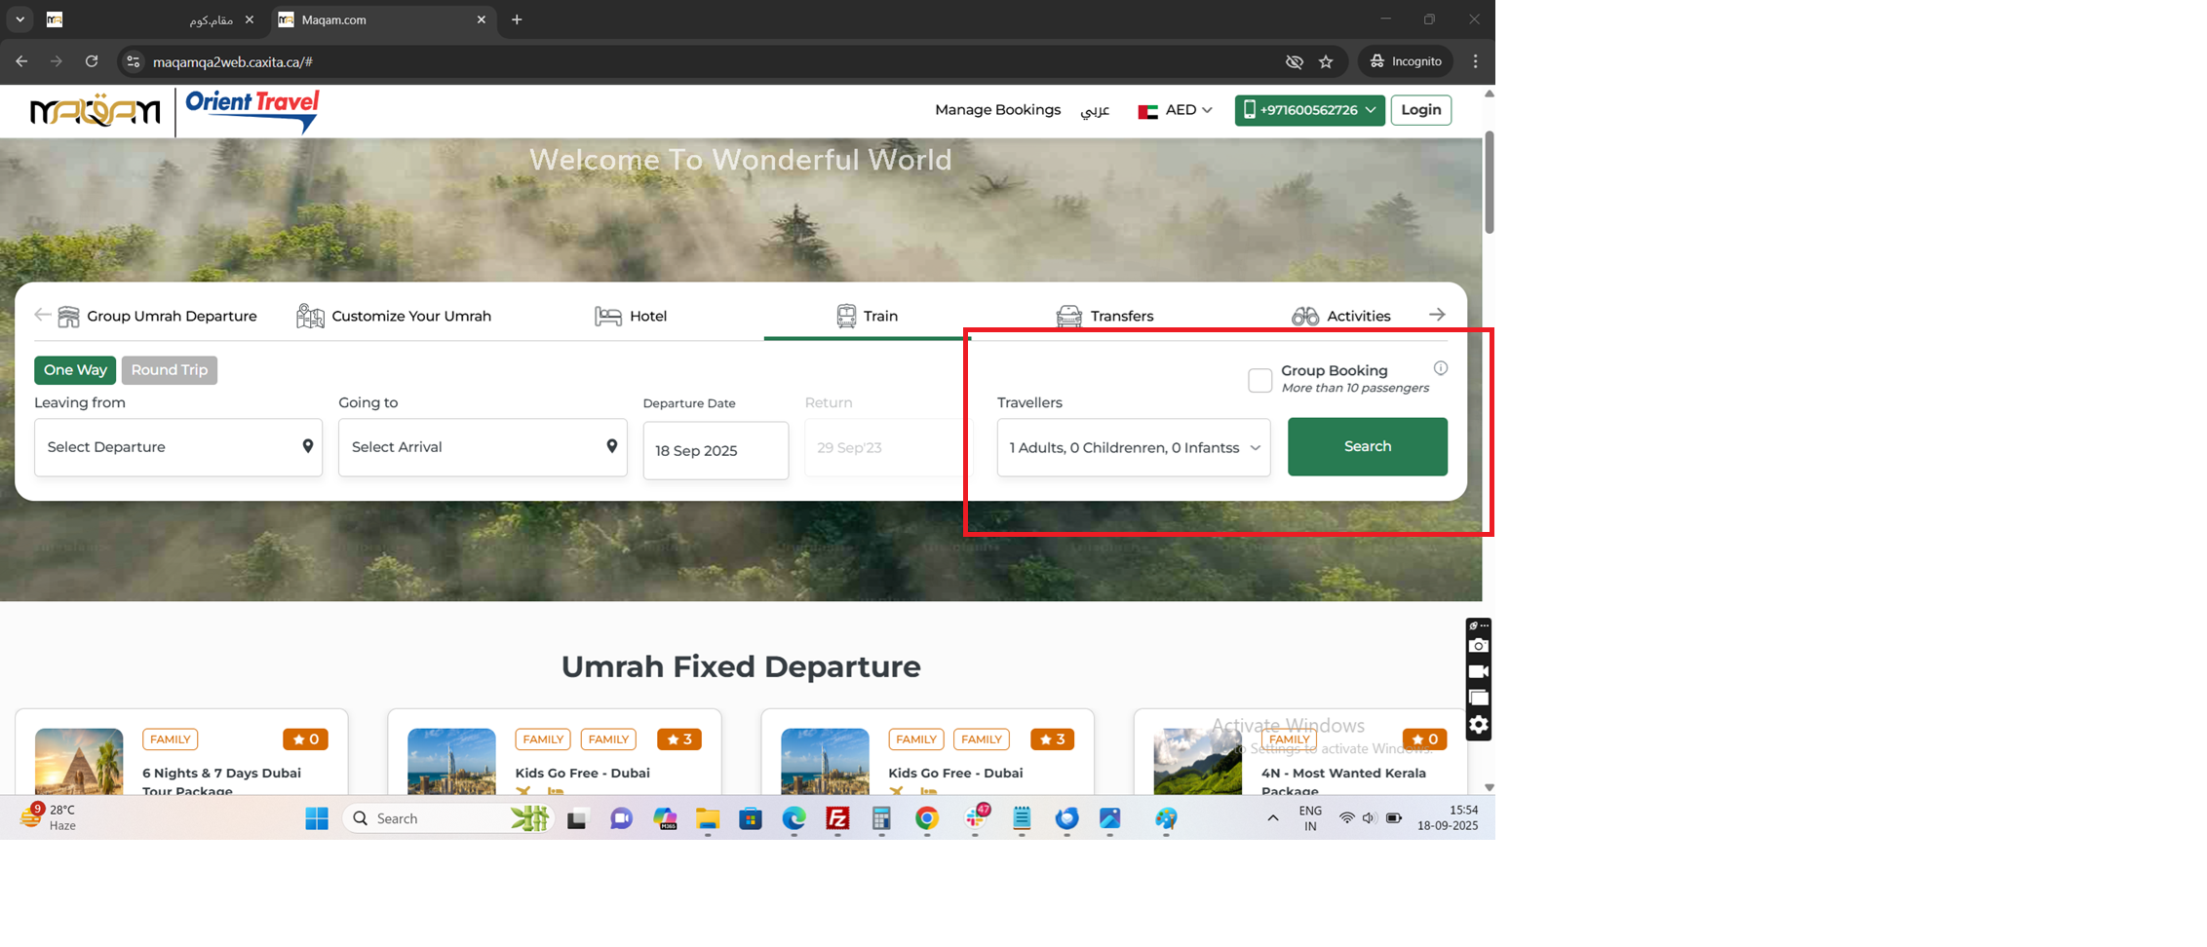Switch to the Round Trip option
2207x947 pixels.
coord(170,370)
